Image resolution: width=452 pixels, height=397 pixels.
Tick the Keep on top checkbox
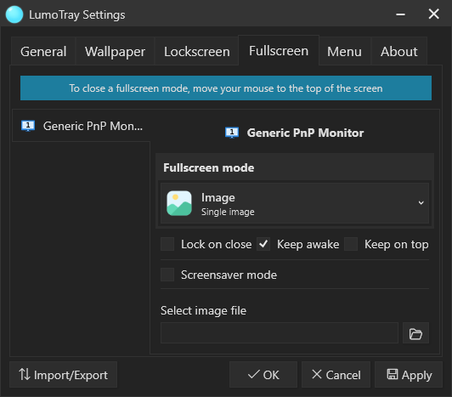(351, 244)
